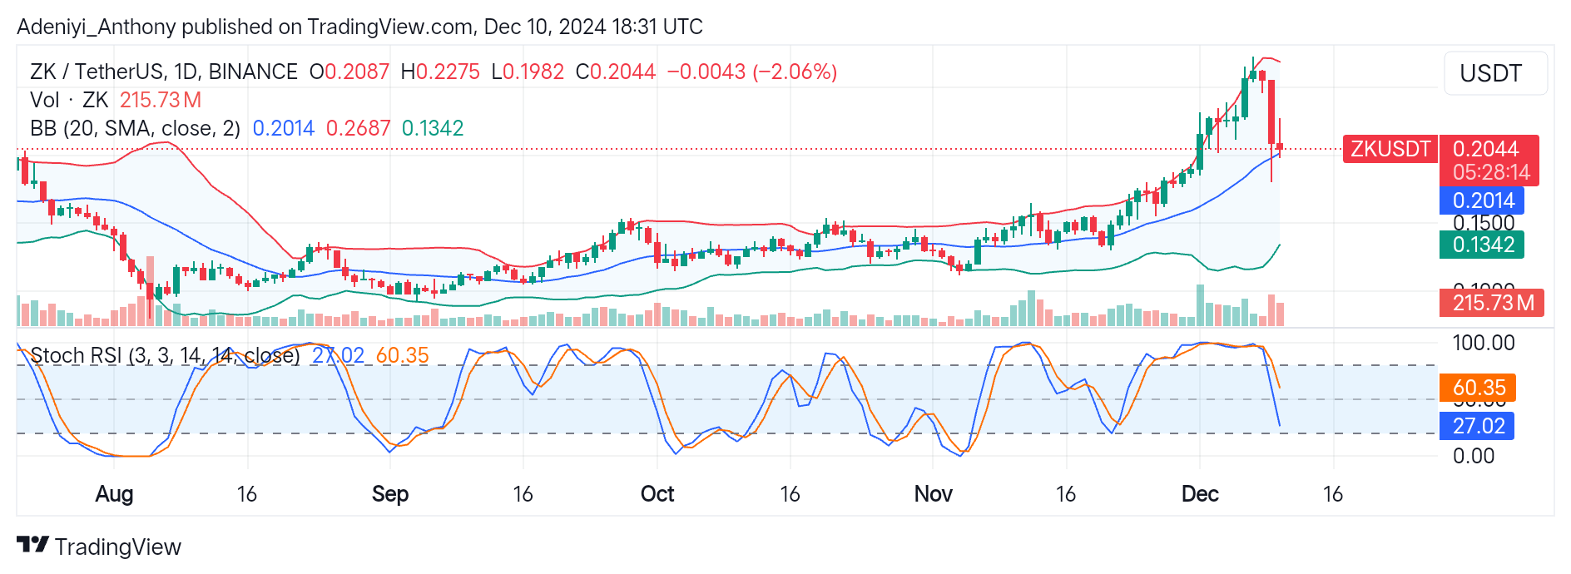Screen dimensions: 1571x574
Task: Click the blue 0.2014 BB basis label
Action: [1482, 200]
